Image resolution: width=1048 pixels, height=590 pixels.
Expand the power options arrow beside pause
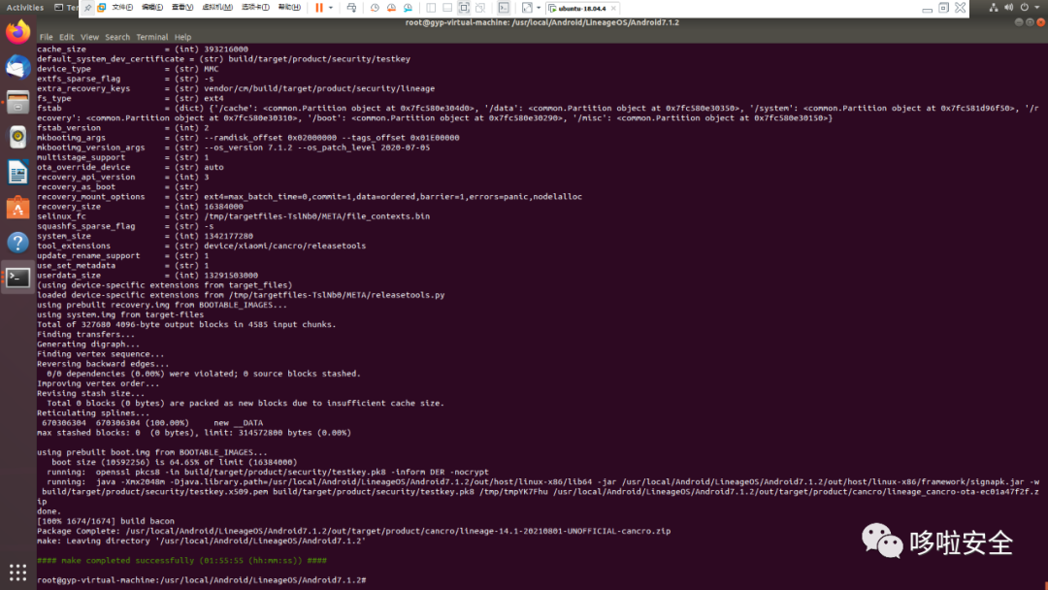[331, 8]
